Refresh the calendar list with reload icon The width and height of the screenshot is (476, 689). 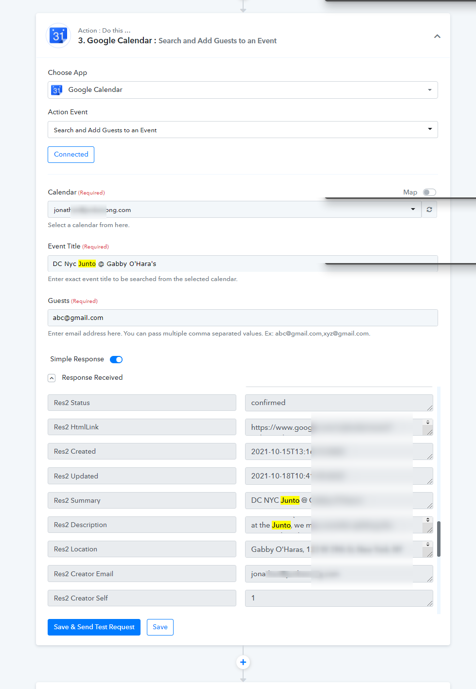point(429,210)
